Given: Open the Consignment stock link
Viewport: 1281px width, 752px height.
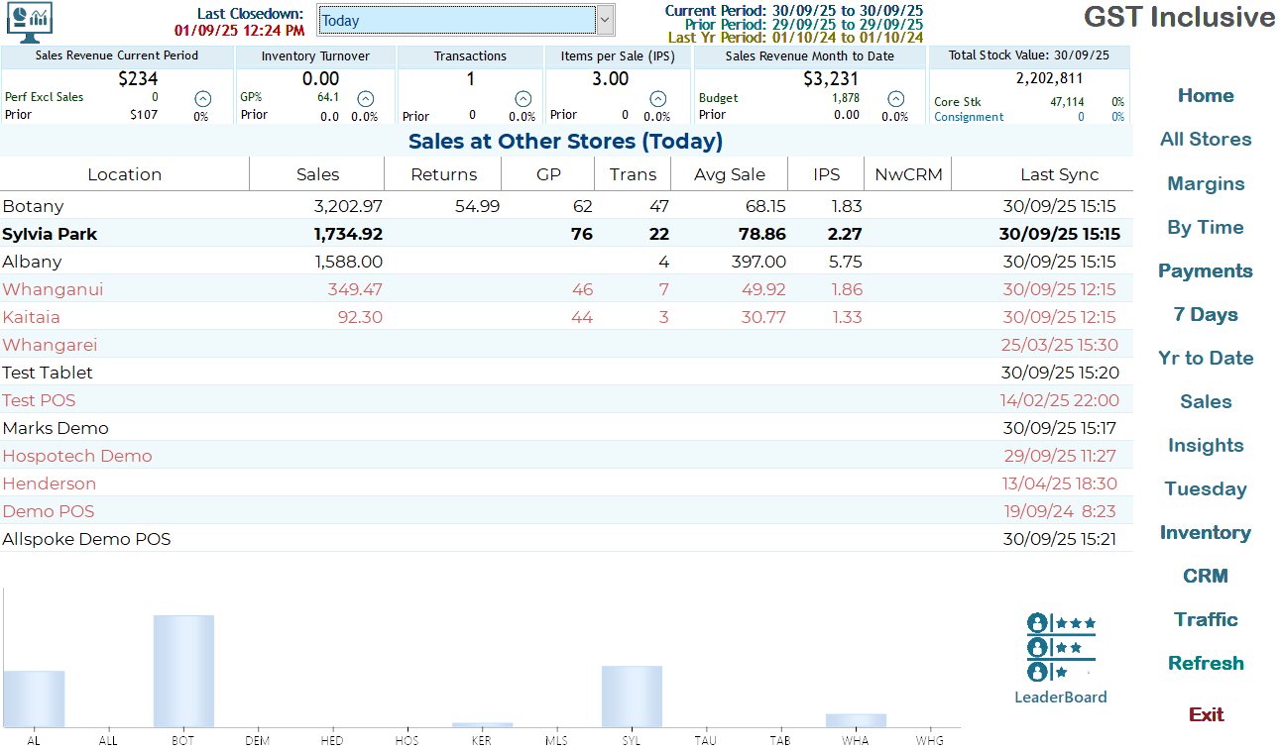Looking at the screenshot, I should (969, 117).
